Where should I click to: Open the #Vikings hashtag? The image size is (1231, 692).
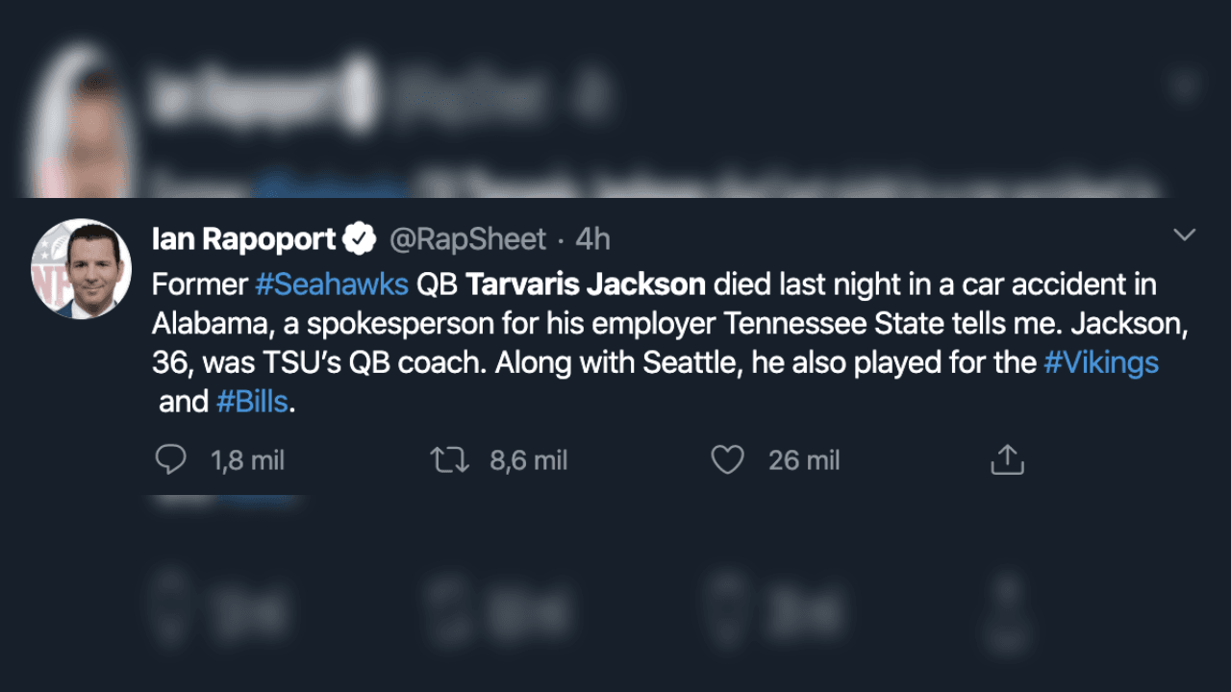(x=1101, y=362)
